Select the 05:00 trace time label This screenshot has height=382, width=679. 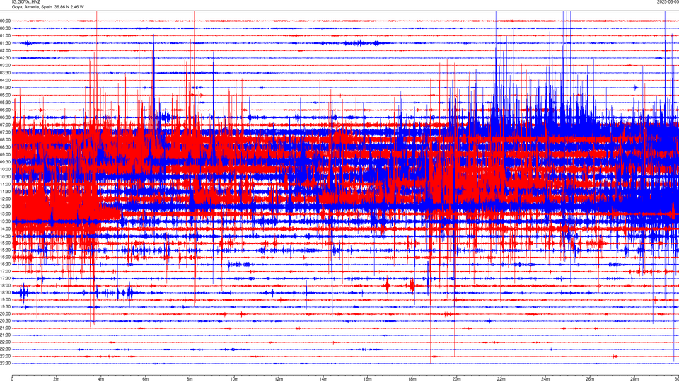point(6,95)
